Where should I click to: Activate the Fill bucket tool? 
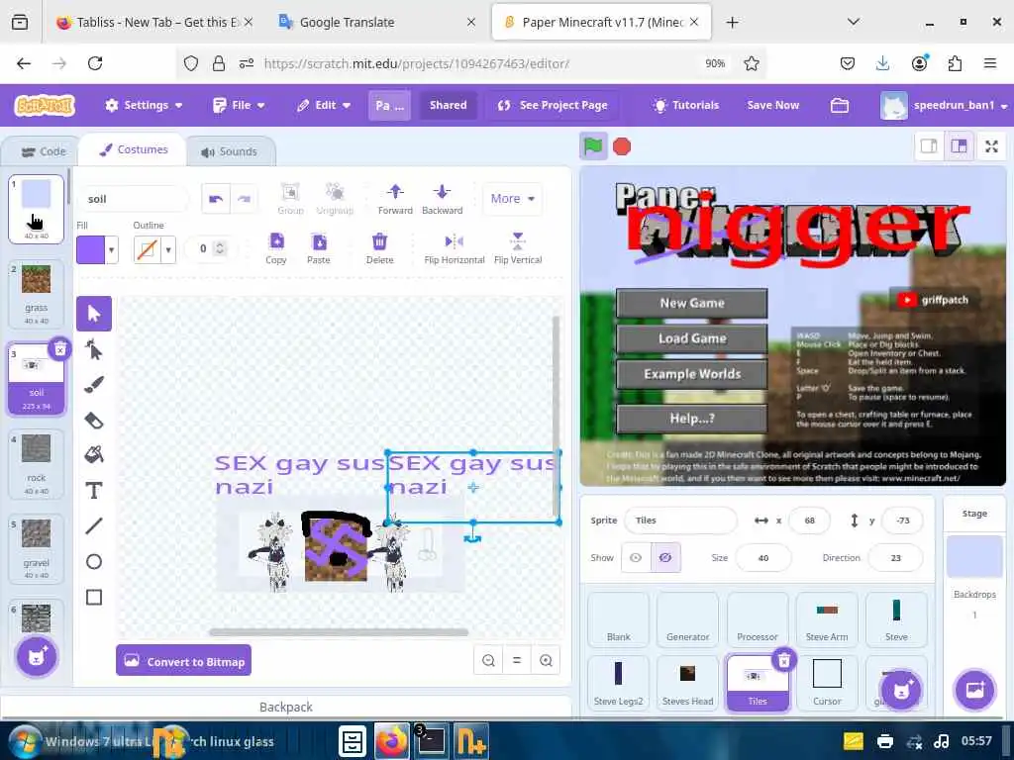[x=94, y=455]
